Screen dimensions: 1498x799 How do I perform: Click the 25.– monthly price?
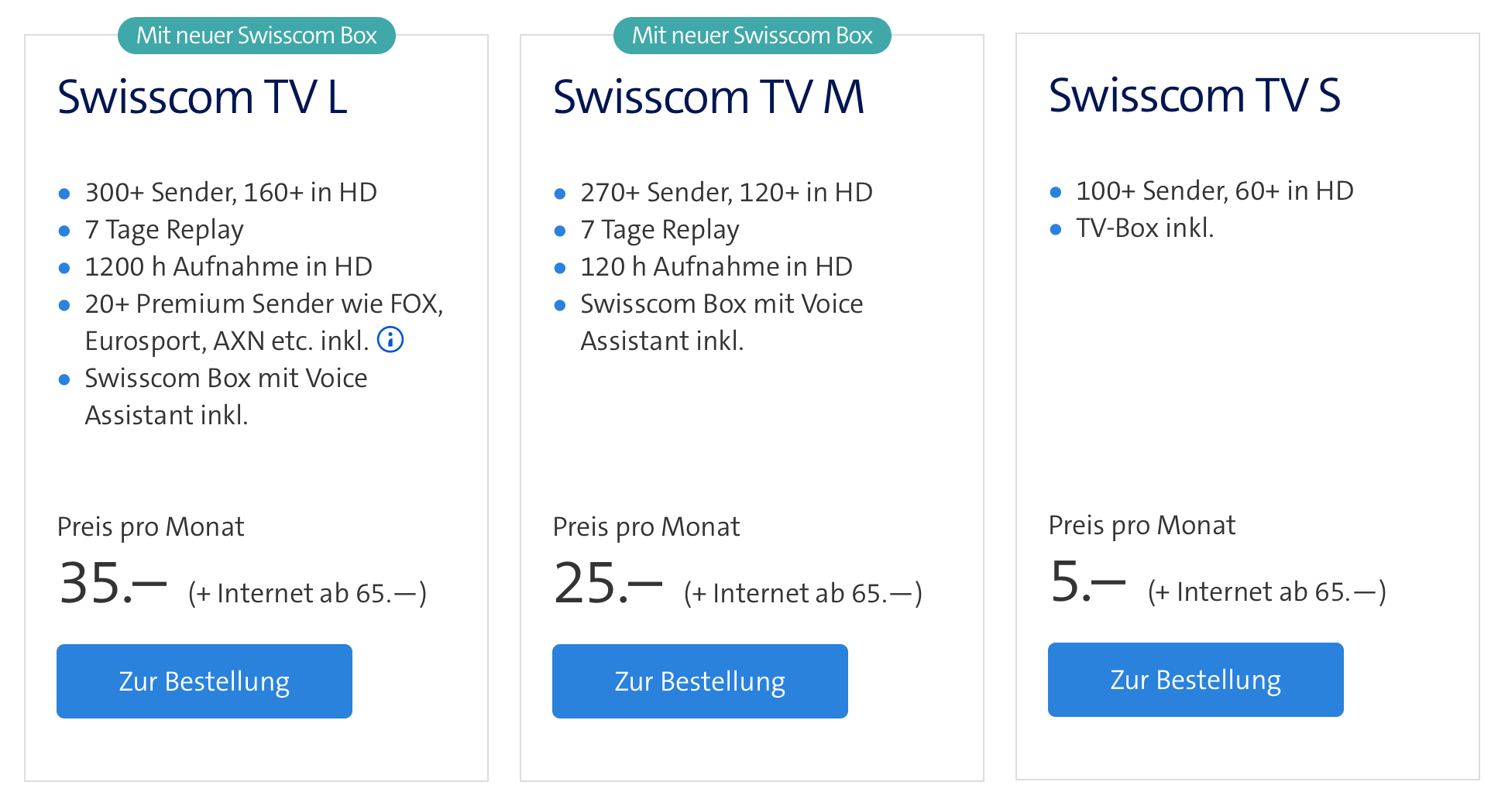pyautogui.click(x=608, y=583)
